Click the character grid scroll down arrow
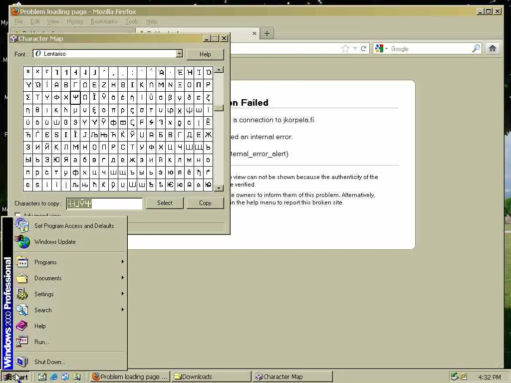This screenshot has width=511, height=383. [x=219, y=188]
